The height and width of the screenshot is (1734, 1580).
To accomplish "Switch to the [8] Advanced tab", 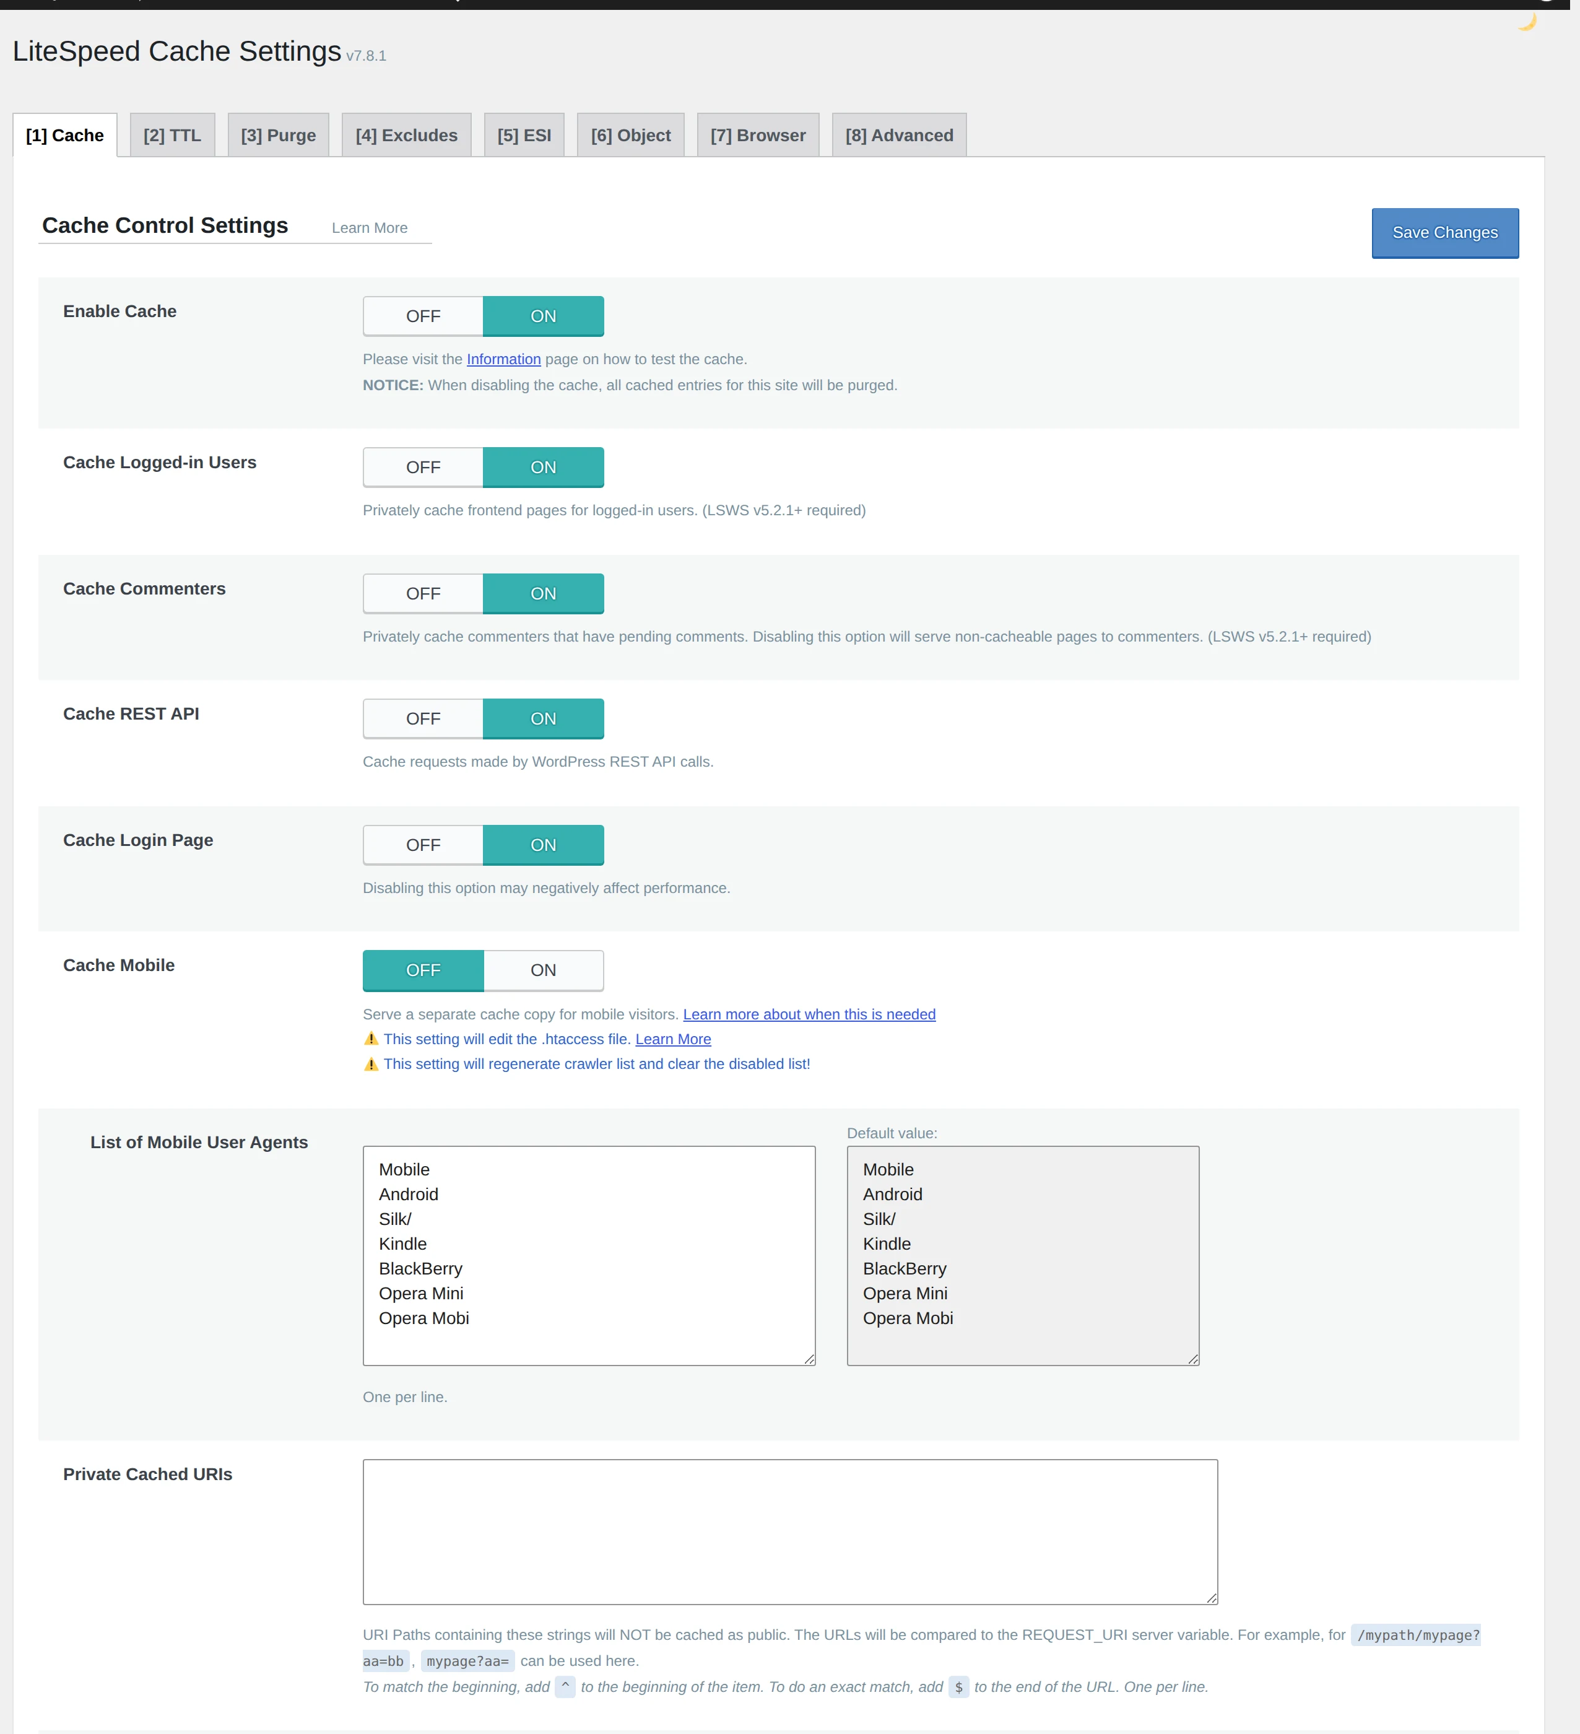I will point(899,135).
